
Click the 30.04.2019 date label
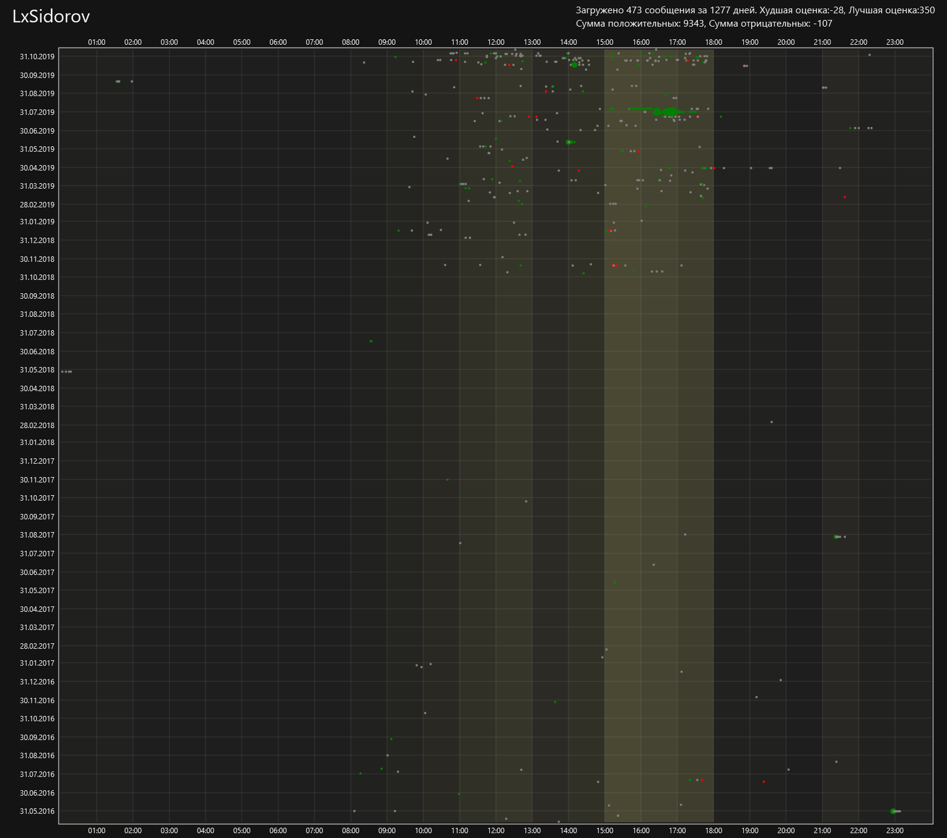(37, 168)
